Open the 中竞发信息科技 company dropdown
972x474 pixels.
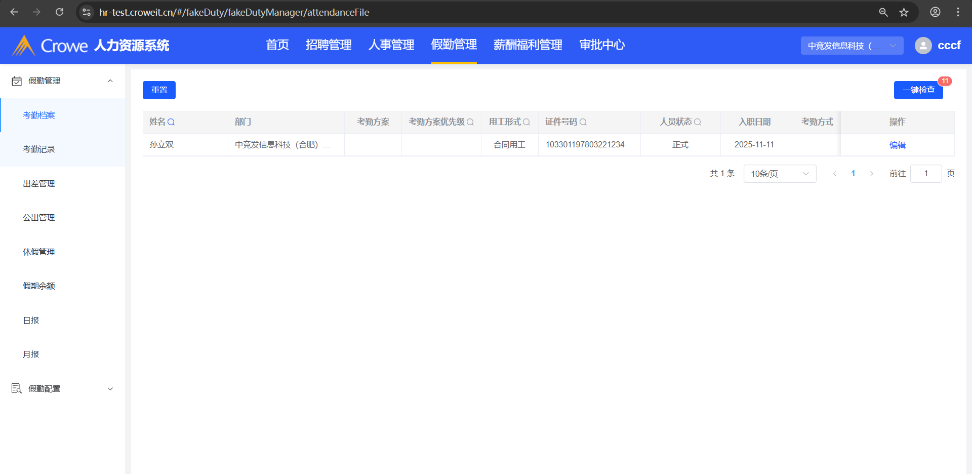click(x=852, y=46)
